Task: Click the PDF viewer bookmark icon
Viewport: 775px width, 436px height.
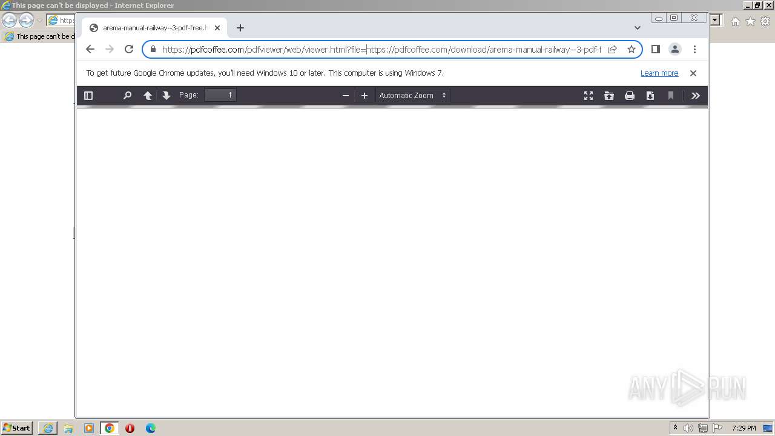Action: (x=671, y=96)
